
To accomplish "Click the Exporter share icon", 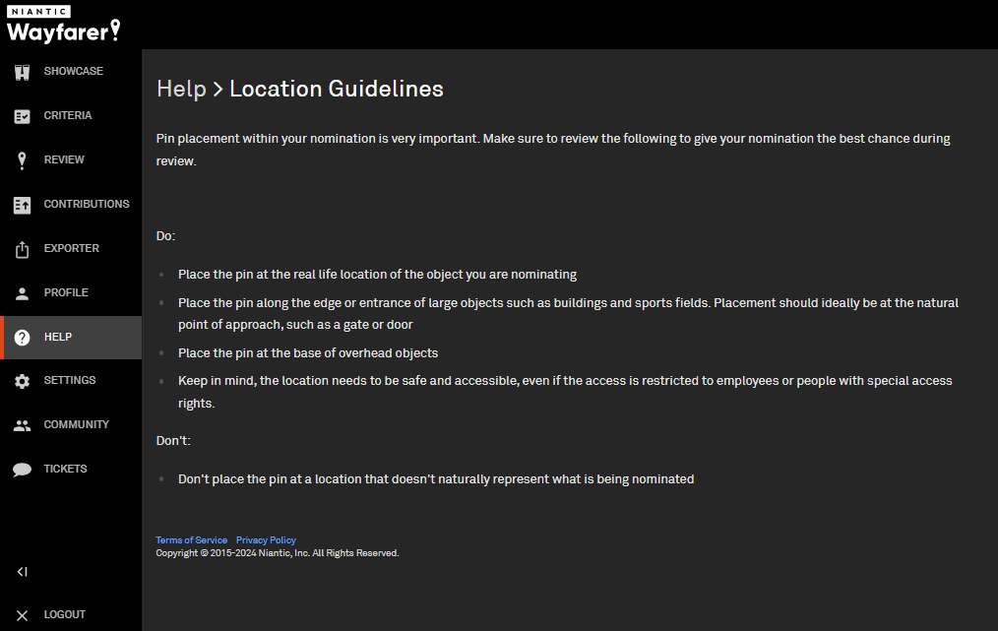I will click(23, 250).
